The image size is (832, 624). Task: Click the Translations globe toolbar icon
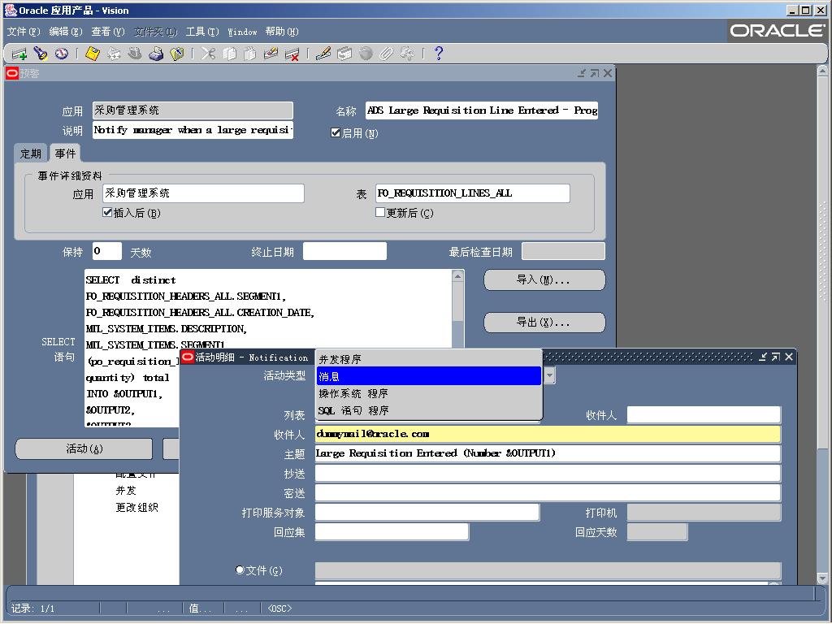point(366,54)
